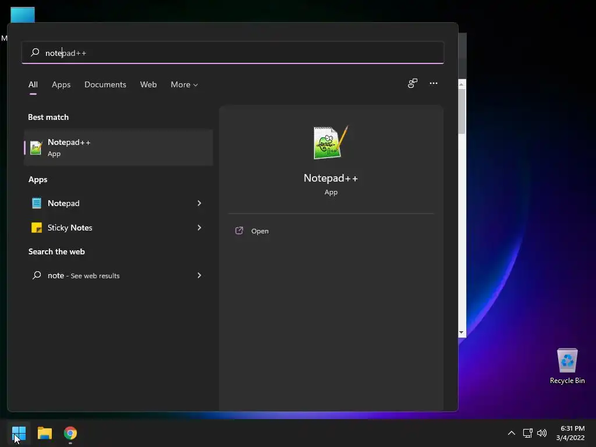
Task: Click the search feedback people icon
Action: (x=413, y=83)
